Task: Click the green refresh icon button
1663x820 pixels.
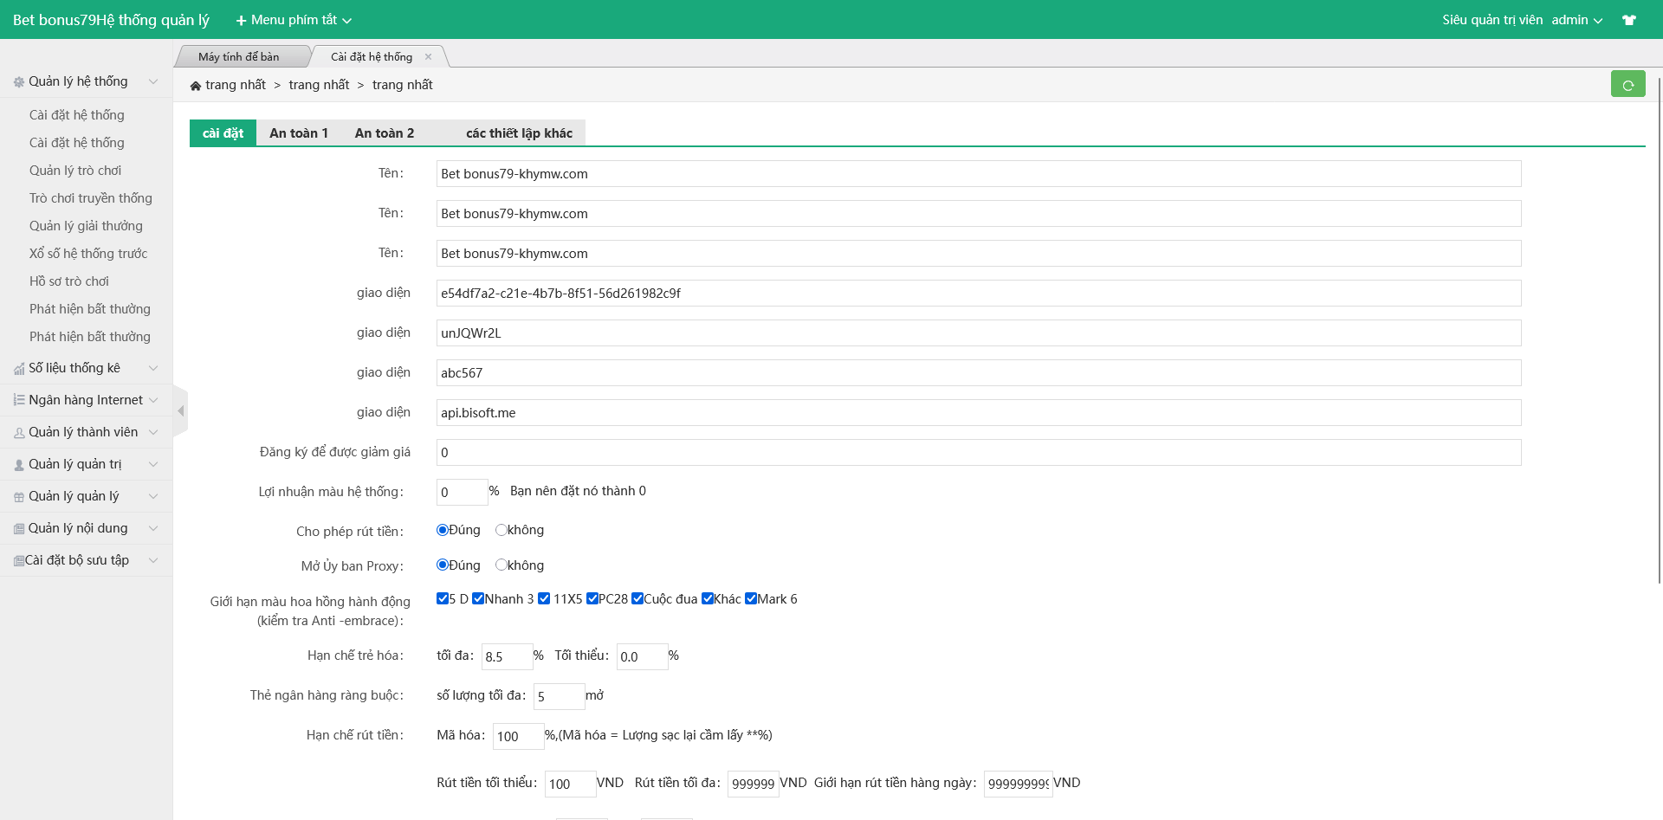Action: tap(1627, 84)
